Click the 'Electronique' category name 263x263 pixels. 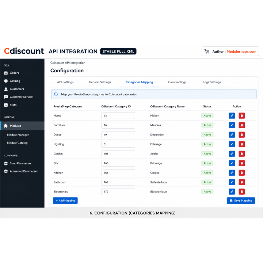(x=158, y=191)
